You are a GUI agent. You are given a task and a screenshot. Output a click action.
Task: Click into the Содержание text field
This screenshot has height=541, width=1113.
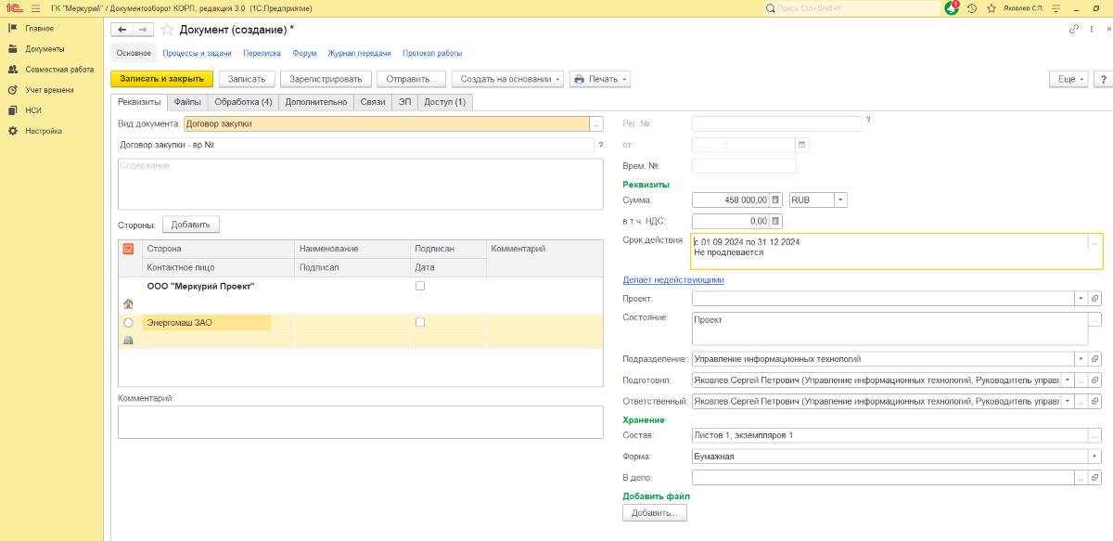pos(360,186)
